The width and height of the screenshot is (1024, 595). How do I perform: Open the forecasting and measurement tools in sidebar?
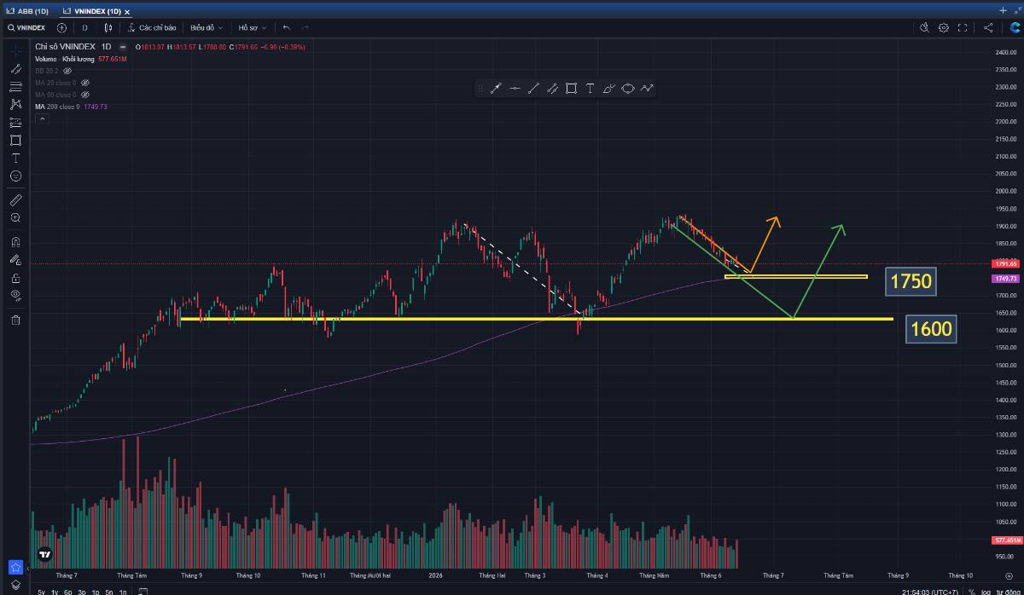(15, 122)
